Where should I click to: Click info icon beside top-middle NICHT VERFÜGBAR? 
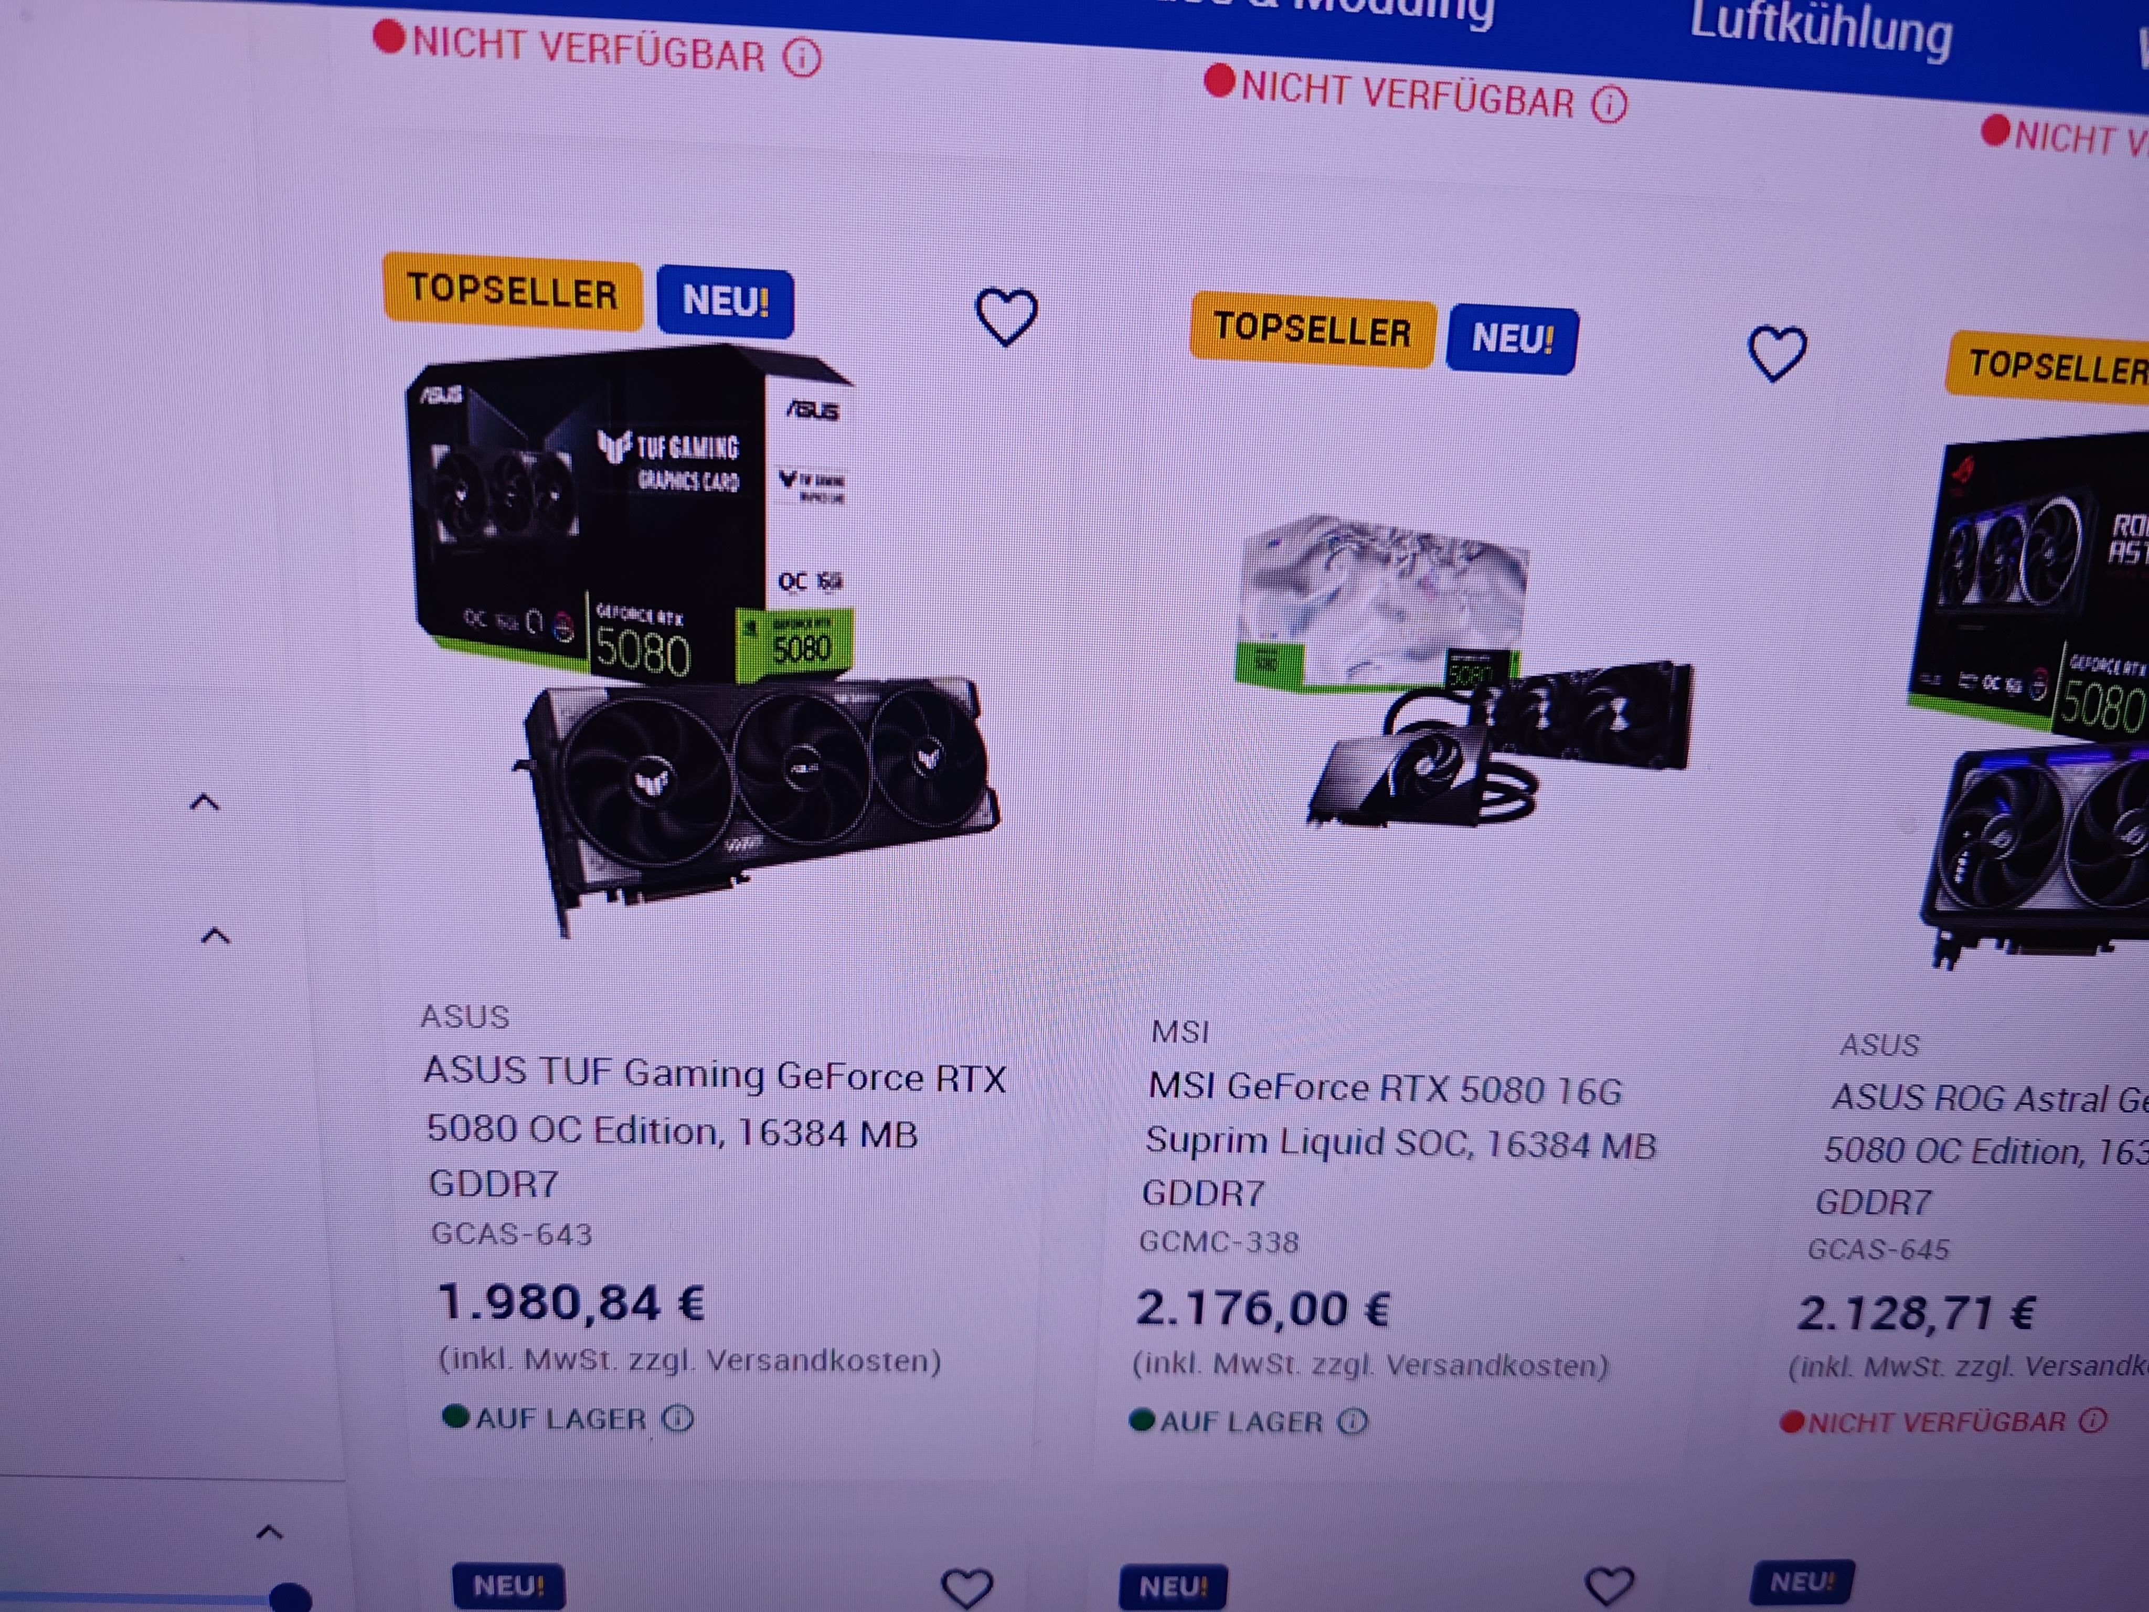click(x=1609, y=103)
